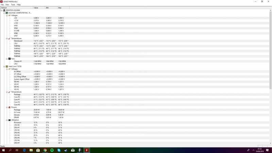Collapse the Powers group

point(7,107)
